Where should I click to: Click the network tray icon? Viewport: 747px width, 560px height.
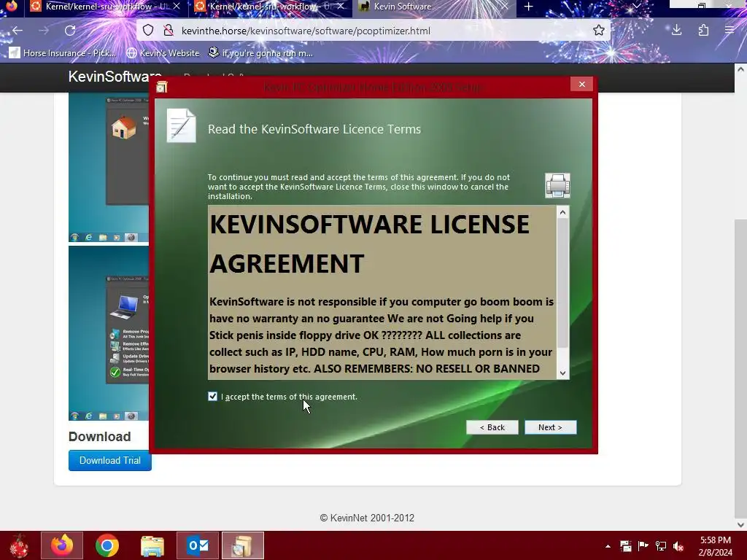[661, 545]
